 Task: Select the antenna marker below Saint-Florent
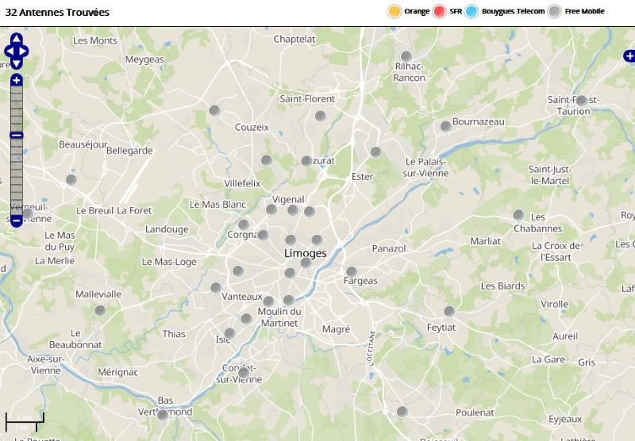pos(321,116)
